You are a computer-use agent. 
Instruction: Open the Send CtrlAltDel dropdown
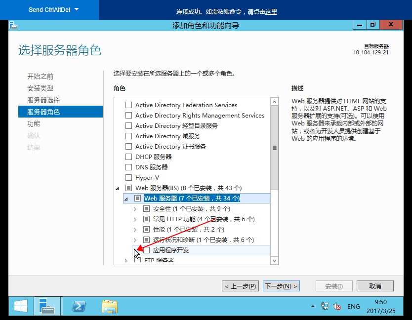tap(54, 10)
